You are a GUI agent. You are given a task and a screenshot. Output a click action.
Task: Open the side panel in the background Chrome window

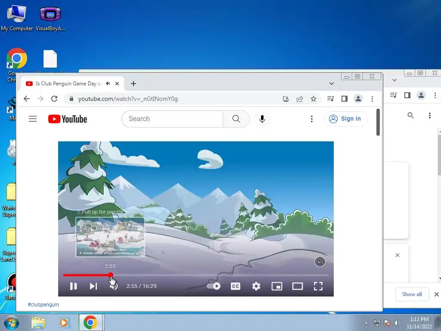407,95
